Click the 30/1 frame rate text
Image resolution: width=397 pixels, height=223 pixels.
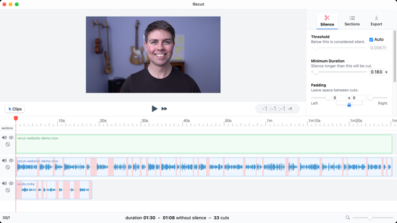tap(6, 217)
